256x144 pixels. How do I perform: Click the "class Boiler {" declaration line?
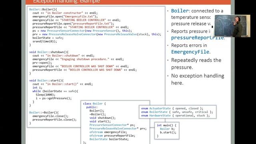94,104
